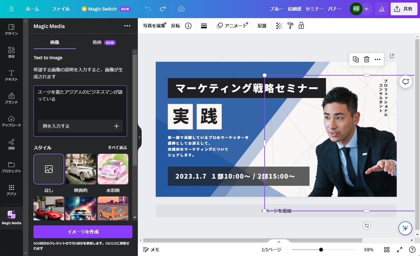The image size is (420, 256).
Task: Open the Magic assistant sparkle button
Action: pos(405,228)
